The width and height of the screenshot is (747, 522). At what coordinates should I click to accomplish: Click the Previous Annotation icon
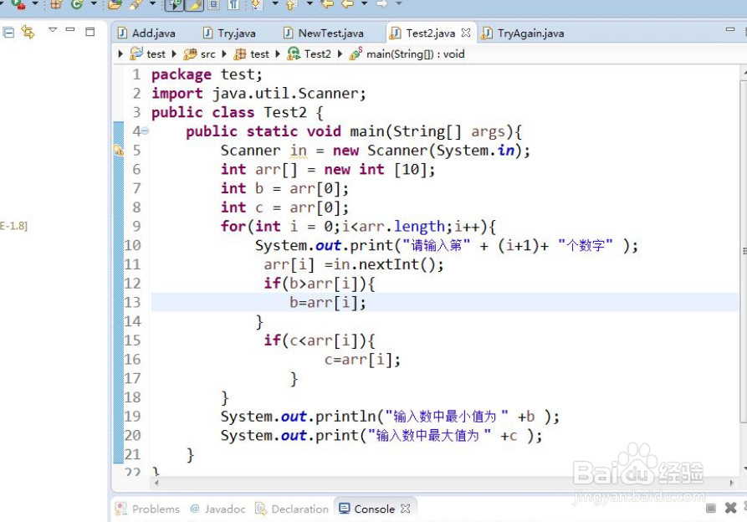[x=291, y=4]
